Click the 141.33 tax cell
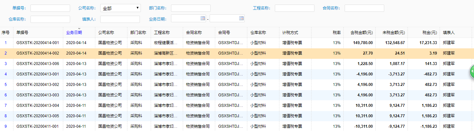The height and width of the screenshot is (131, 474). click(431, 63)
